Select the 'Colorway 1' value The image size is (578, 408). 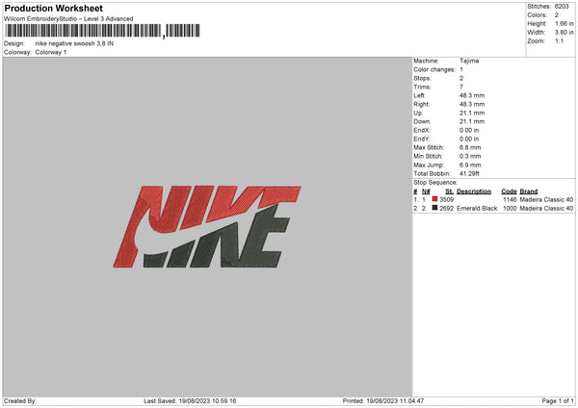pyautogui.click(x=51, y=52)
